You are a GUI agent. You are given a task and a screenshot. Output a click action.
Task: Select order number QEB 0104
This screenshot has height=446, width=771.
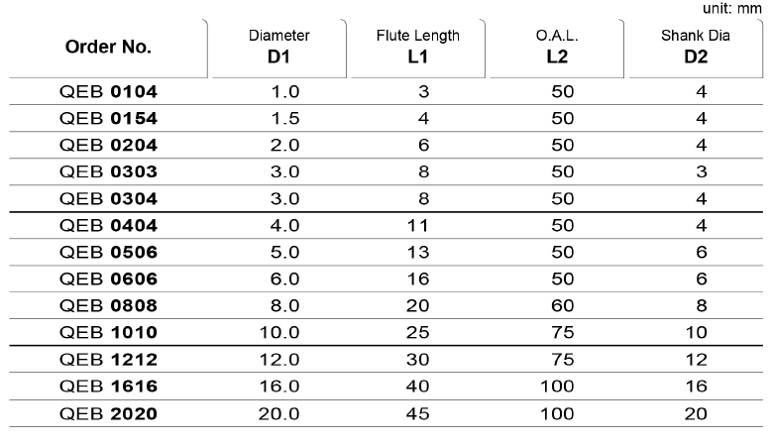point(108,92)
